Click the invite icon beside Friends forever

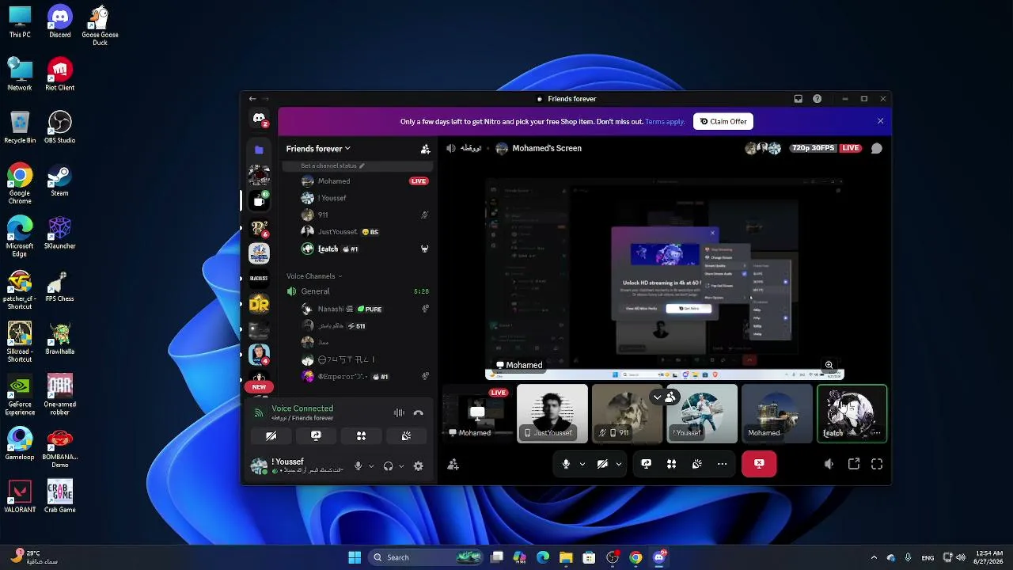(x=425, y=149)
